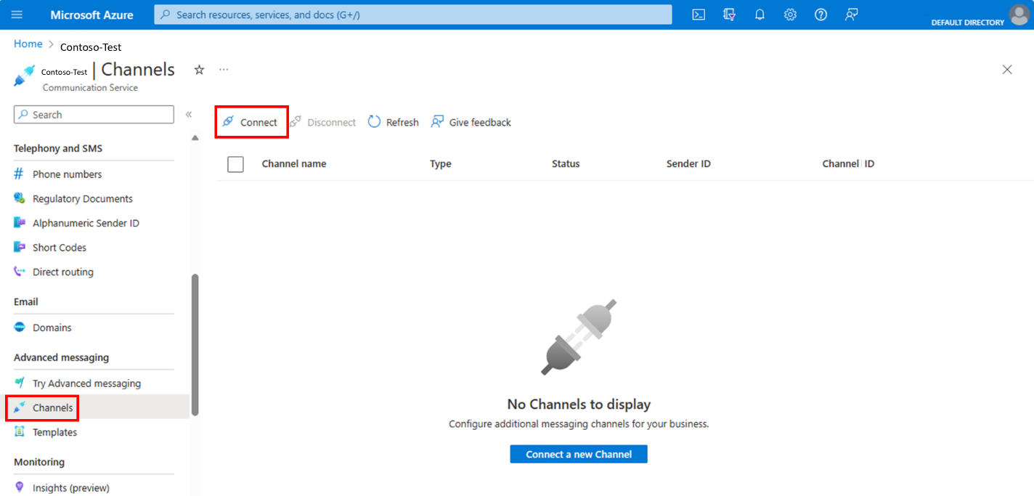Screen dimensions: 1034x496
Task: Open the notifications bell
Action: pyautogui.click(x=760, y=15)
